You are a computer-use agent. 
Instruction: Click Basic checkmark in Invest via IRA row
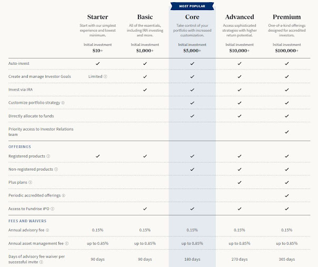145,90
